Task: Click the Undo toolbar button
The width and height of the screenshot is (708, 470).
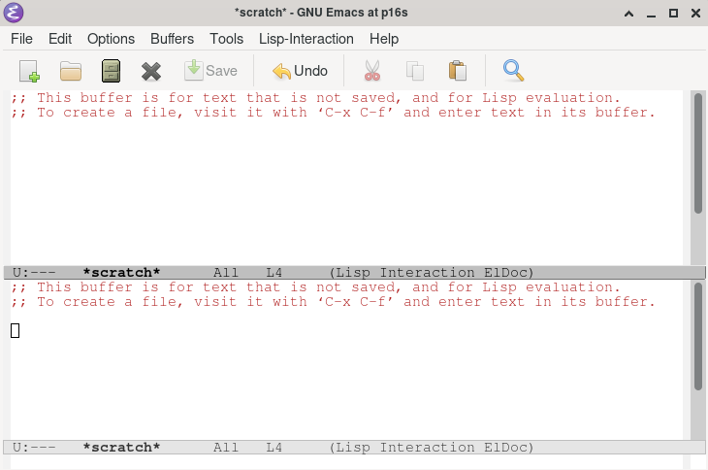Action: pyautogui.click(x=300, y=71)
